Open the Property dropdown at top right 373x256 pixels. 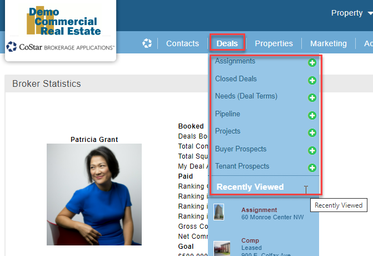(351, 13)
